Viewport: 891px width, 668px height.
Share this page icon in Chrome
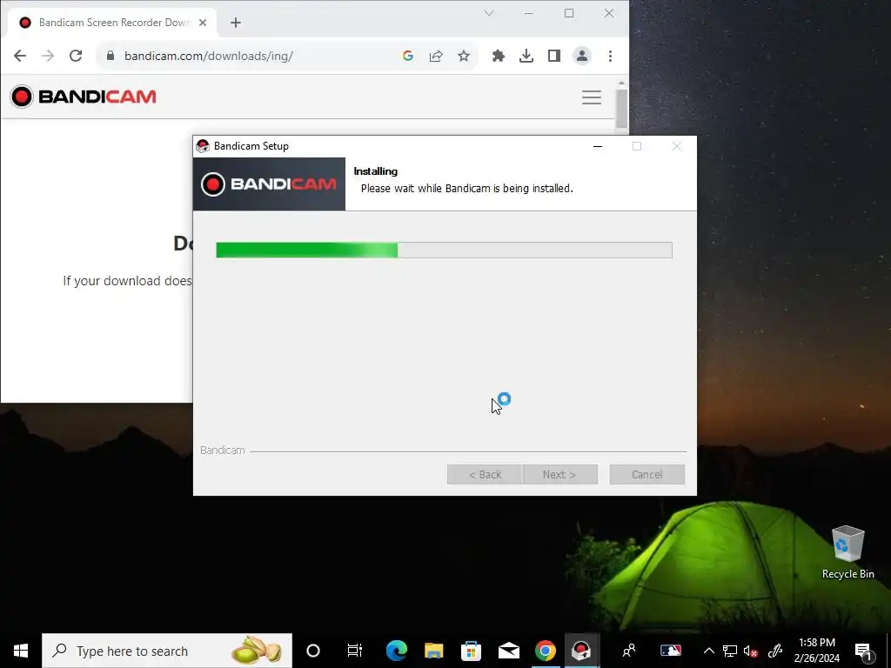pos(436,56)
